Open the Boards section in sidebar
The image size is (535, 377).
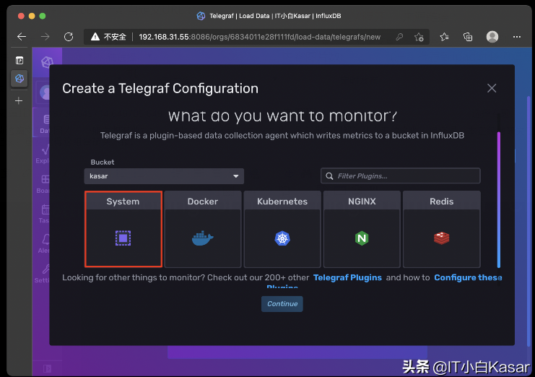43,183
